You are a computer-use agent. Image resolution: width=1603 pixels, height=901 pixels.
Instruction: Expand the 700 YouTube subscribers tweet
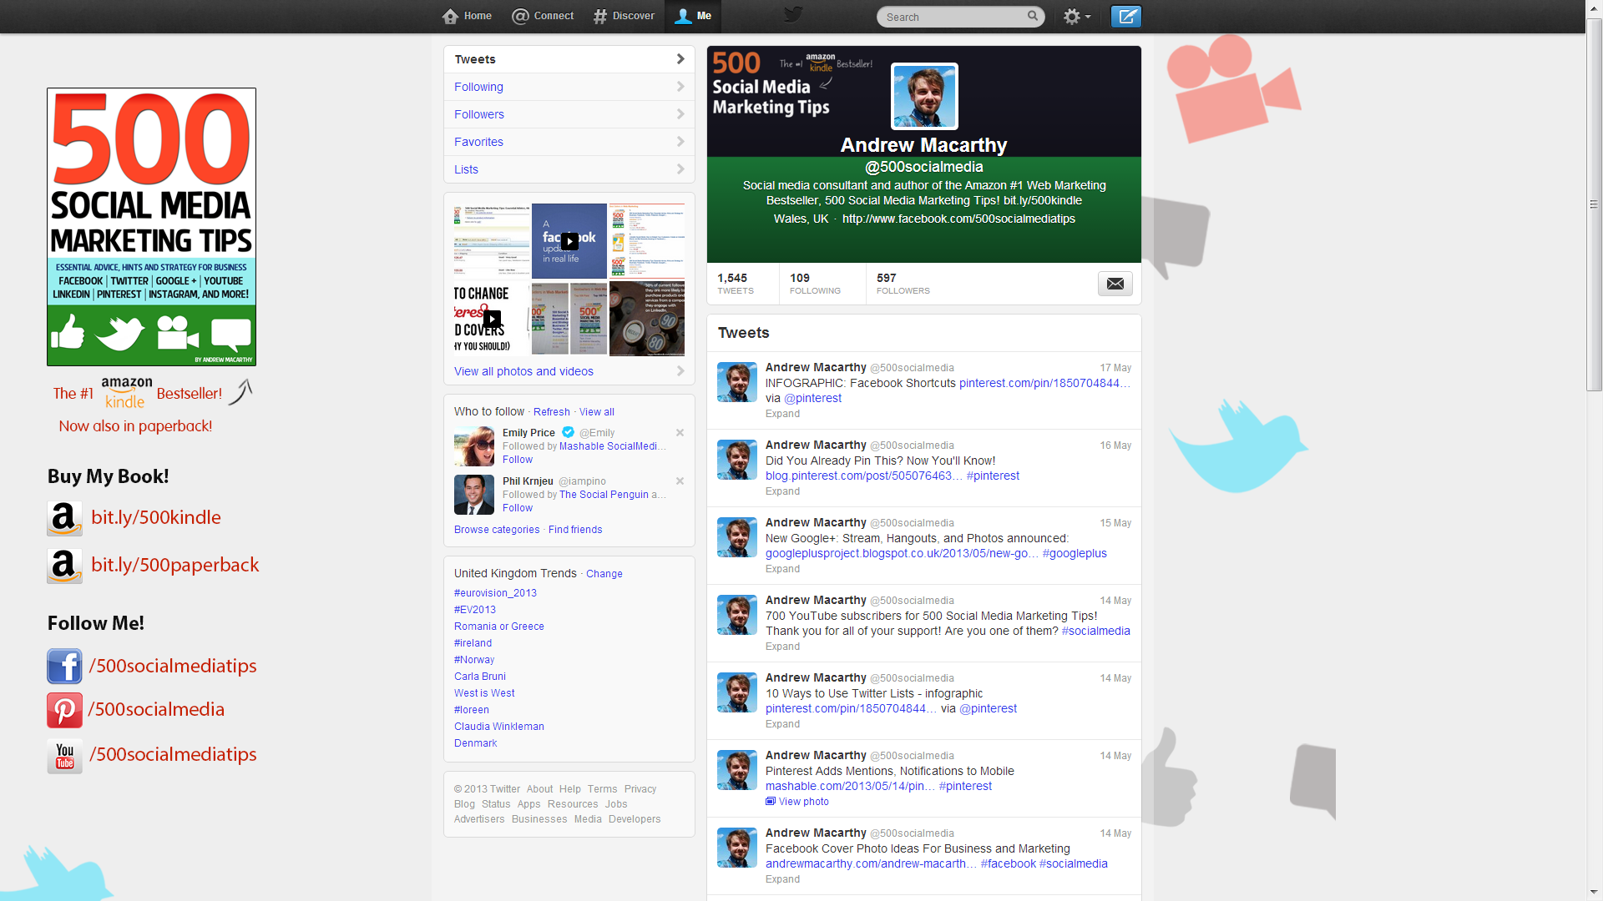click(782, 647)
